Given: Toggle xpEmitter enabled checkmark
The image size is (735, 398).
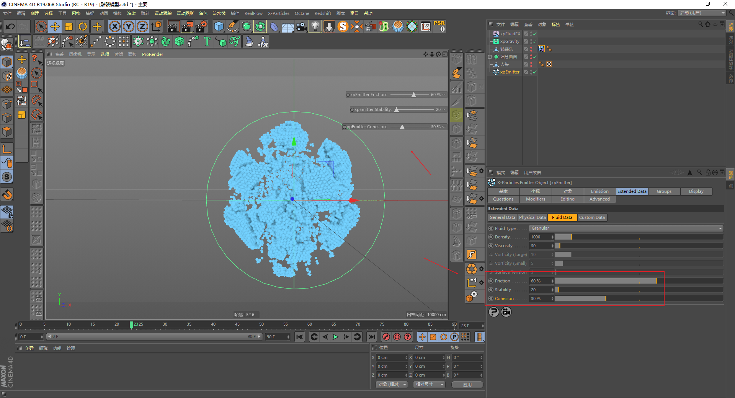Looking at the screenshot, I should click(534, 72).
